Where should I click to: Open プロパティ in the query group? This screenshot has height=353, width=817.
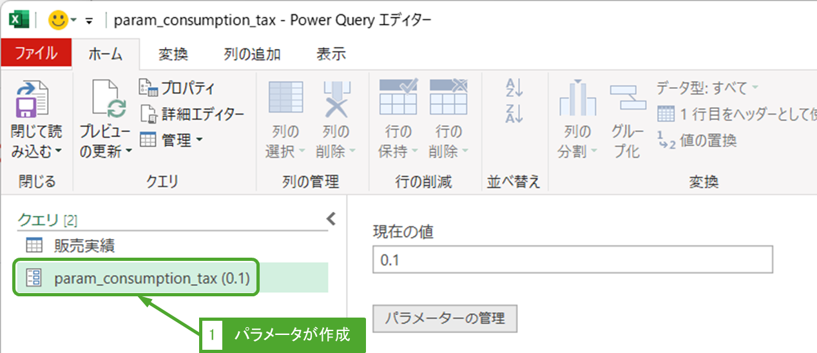tap(177, 88)
